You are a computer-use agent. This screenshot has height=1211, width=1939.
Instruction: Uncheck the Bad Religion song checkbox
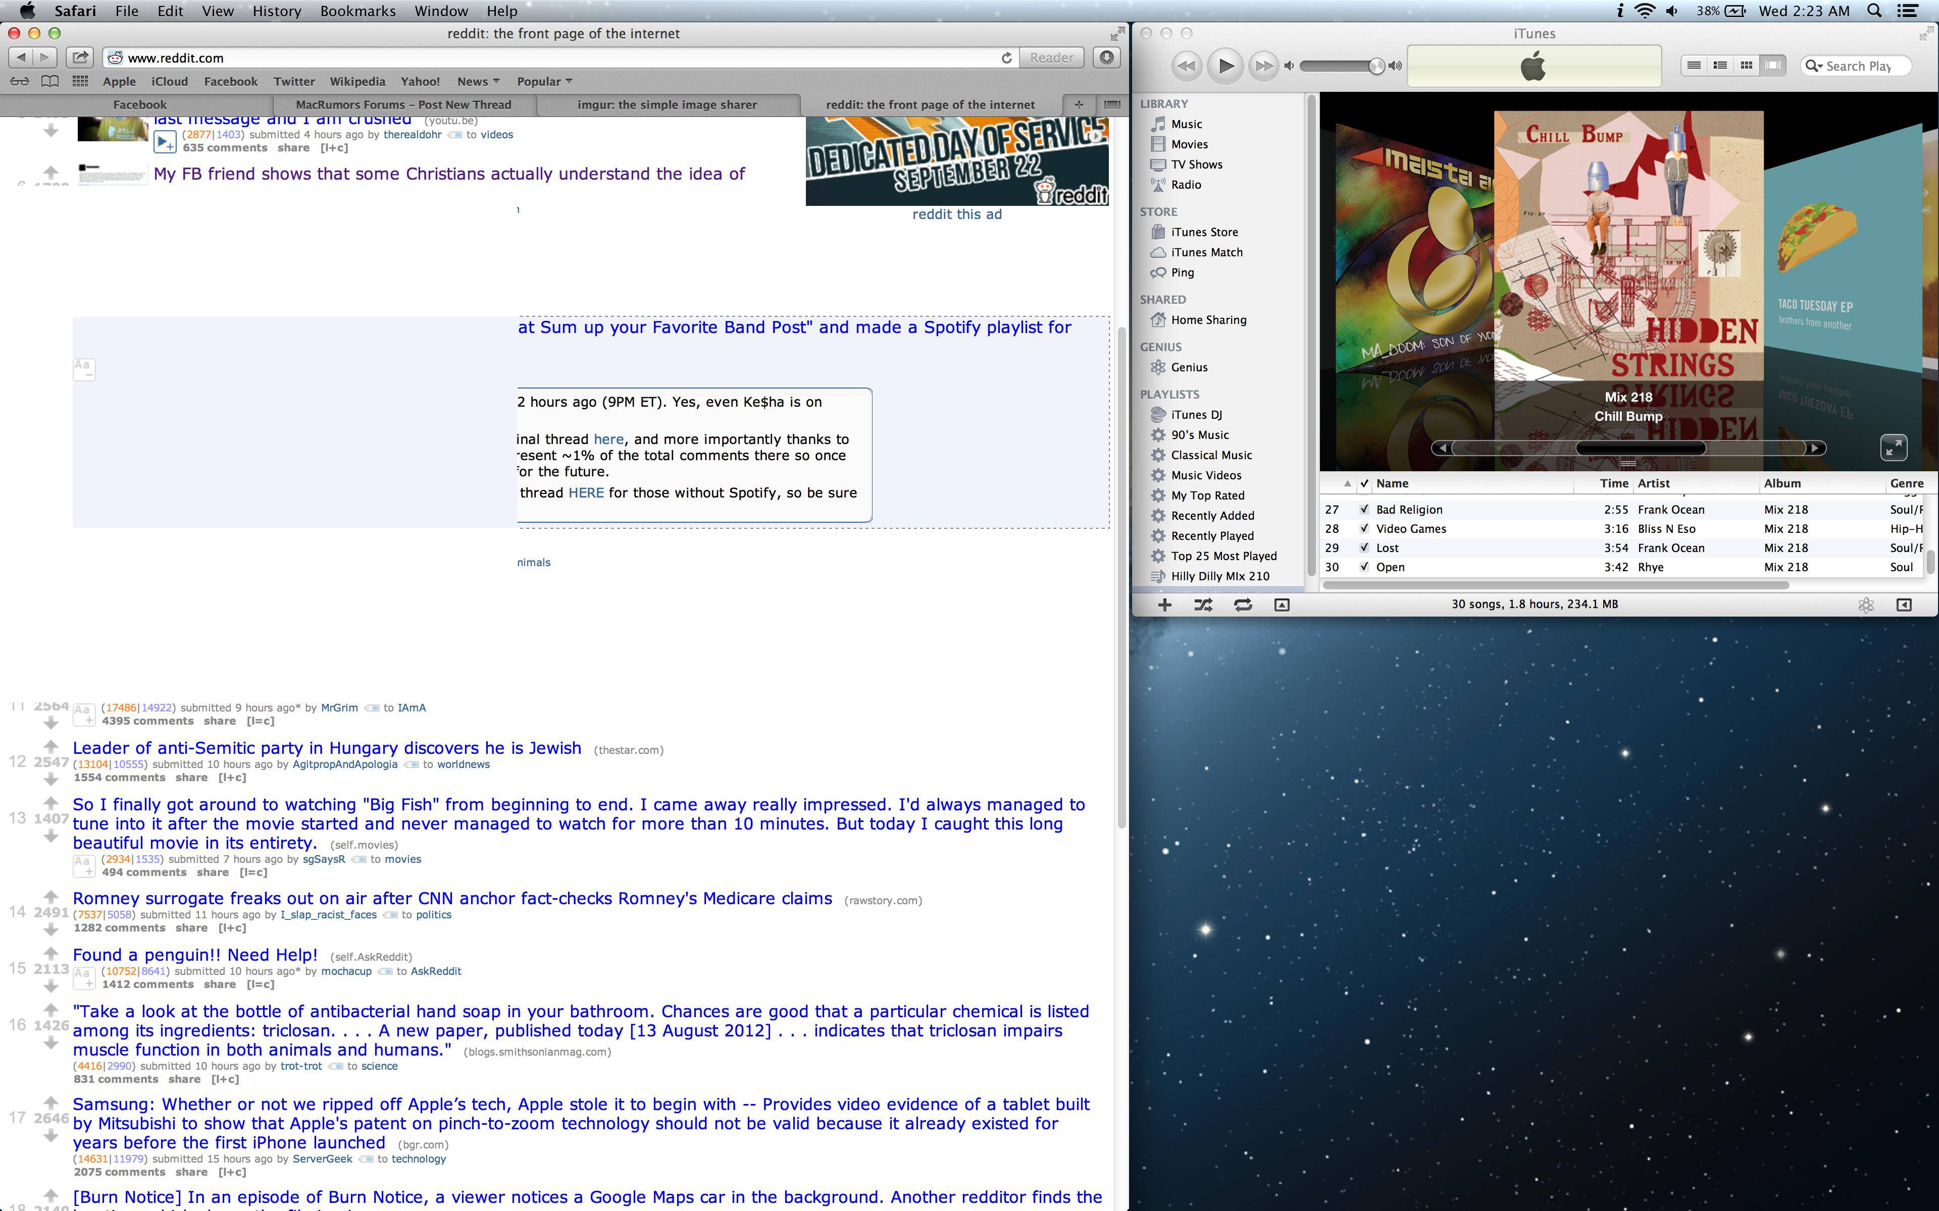pyautogui.click(x=1364, y=510)
